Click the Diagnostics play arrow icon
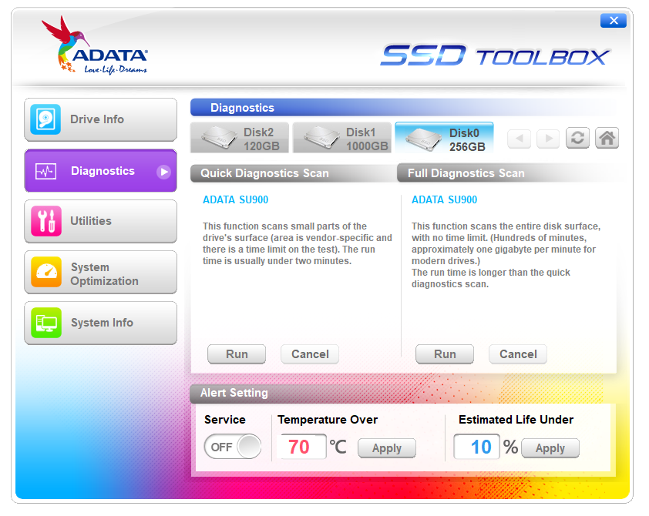This screenshot has width=649, height=516. (164, 172)
